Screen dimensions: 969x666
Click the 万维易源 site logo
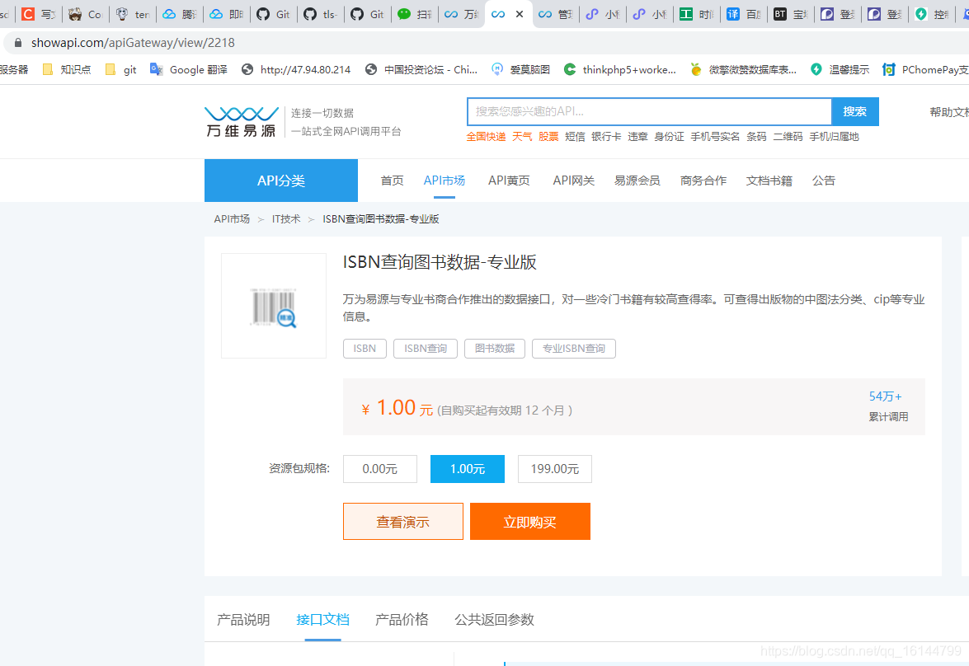click(x=241, y=122)
